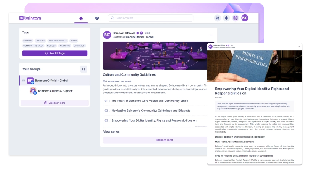
Task: Focus the Search content field
Action: point(150,18)
